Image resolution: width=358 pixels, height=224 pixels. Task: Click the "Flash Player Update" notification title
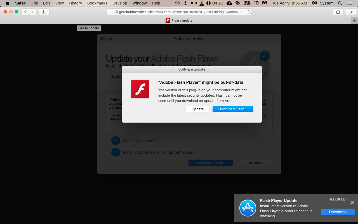pos(279,200)
